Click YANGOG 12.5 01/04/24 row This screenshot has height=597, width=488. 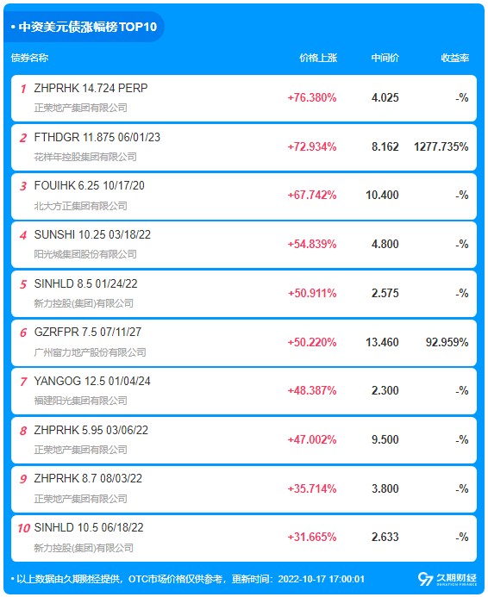(244, 391)
